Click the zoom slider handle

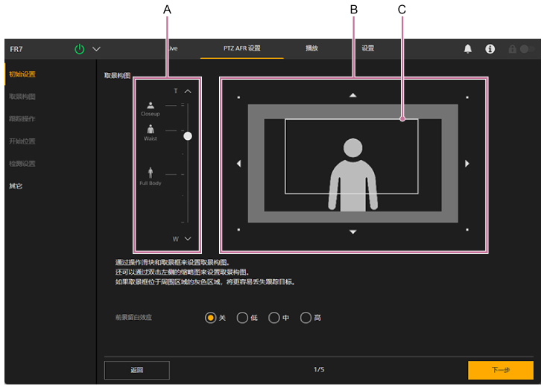[188, 136]
